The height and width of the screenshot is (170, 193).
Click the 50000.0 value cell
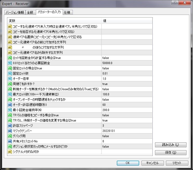pyautogui.click(x=127, y=63)
